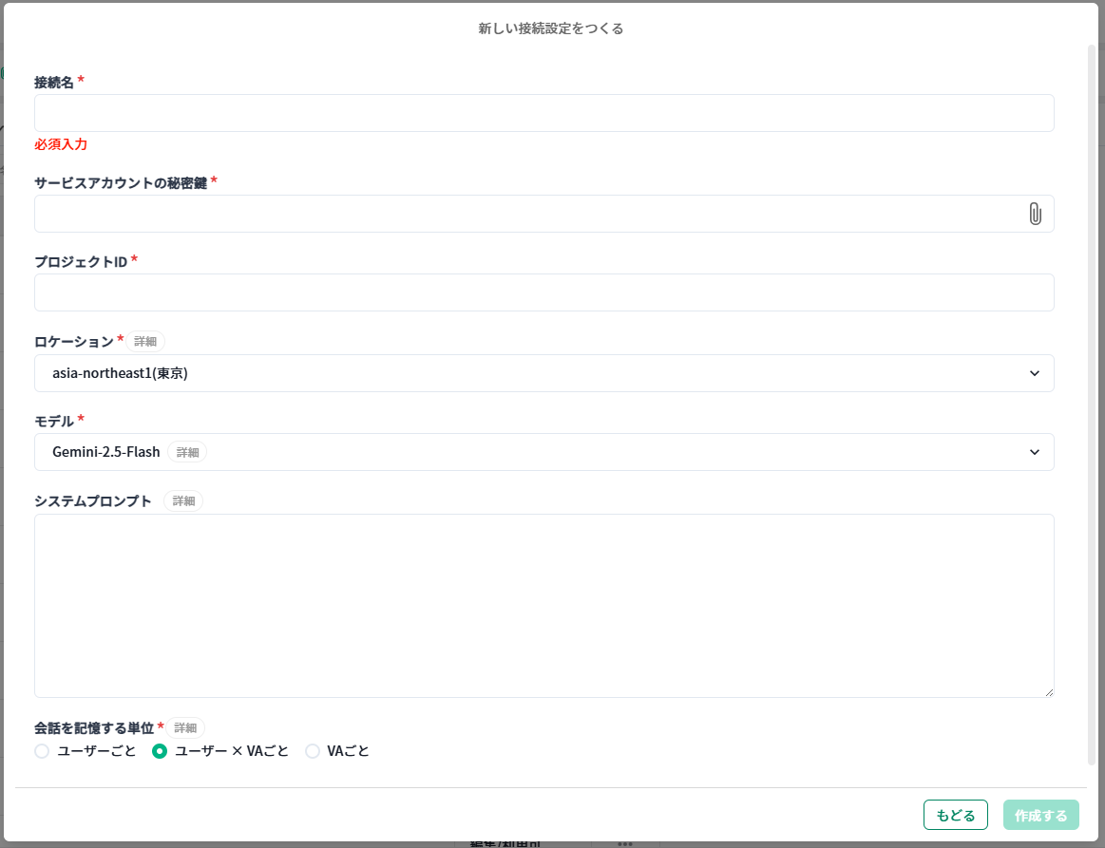Click inside the システムプロンプト text area

[543, 605]
